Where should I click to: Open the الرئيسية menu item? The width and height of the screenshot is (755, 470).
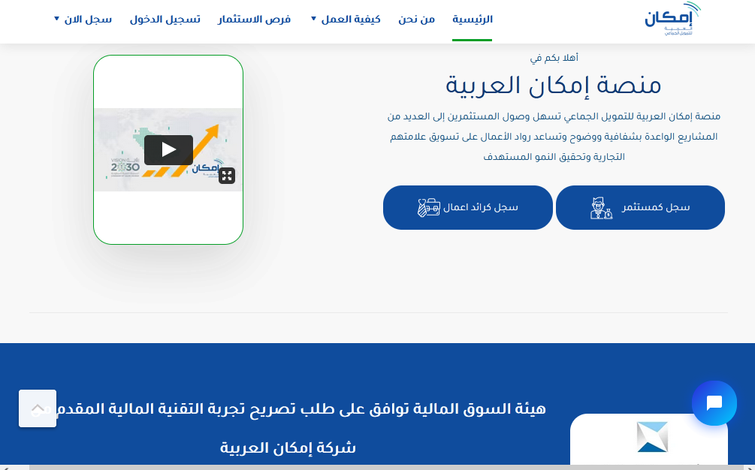473,20
